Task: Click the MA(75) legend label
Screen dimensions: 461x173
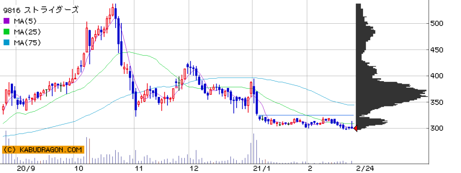Action: click(27, 42)
